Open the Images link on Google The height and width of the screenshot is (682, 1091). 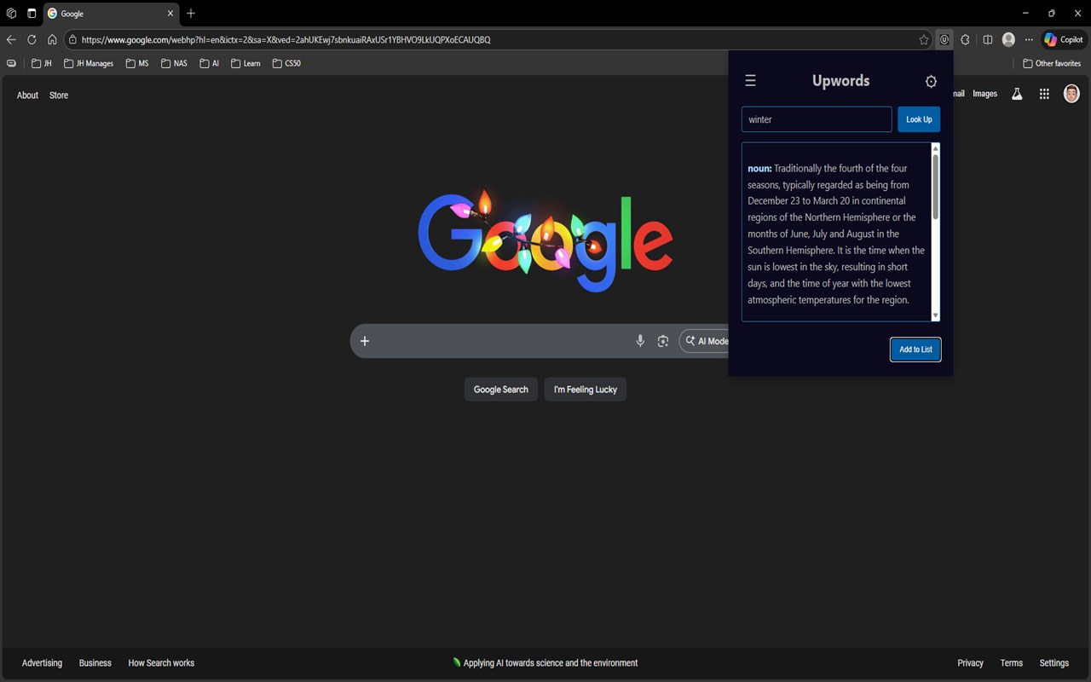984,94
